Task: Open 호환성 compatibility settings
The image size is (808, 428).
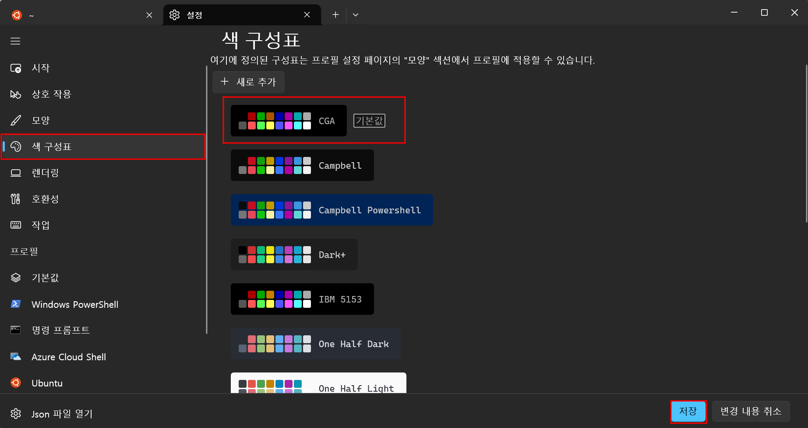Action: pyautogui.click(x=103, y=199)
